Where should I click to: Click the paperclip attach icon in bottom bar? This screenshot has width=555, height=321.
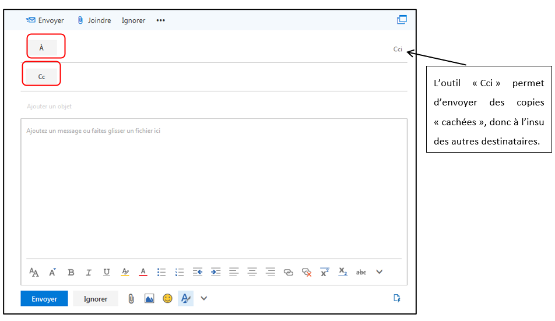click(131, 299)
